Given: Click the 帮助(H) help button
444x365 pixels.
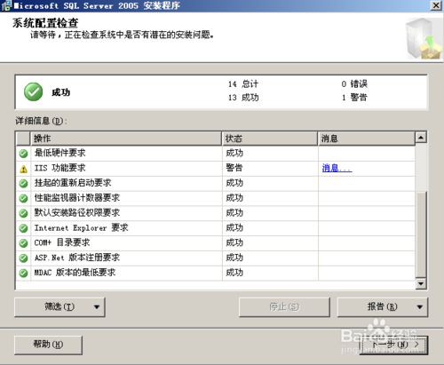Looking at the screenshot, I should coord(48,345).
